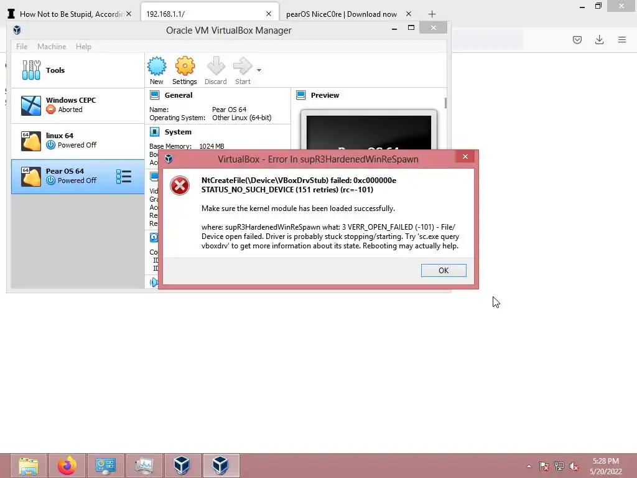Click the error dialog's VirtualBox title icon
Viewport: 637px width, 478px height.
(169, 159)
